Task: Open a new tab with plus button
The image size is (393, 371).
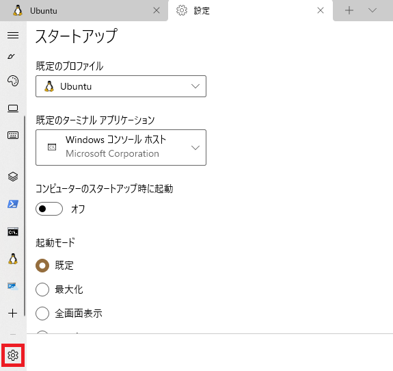Action: (x=349, y=10)
